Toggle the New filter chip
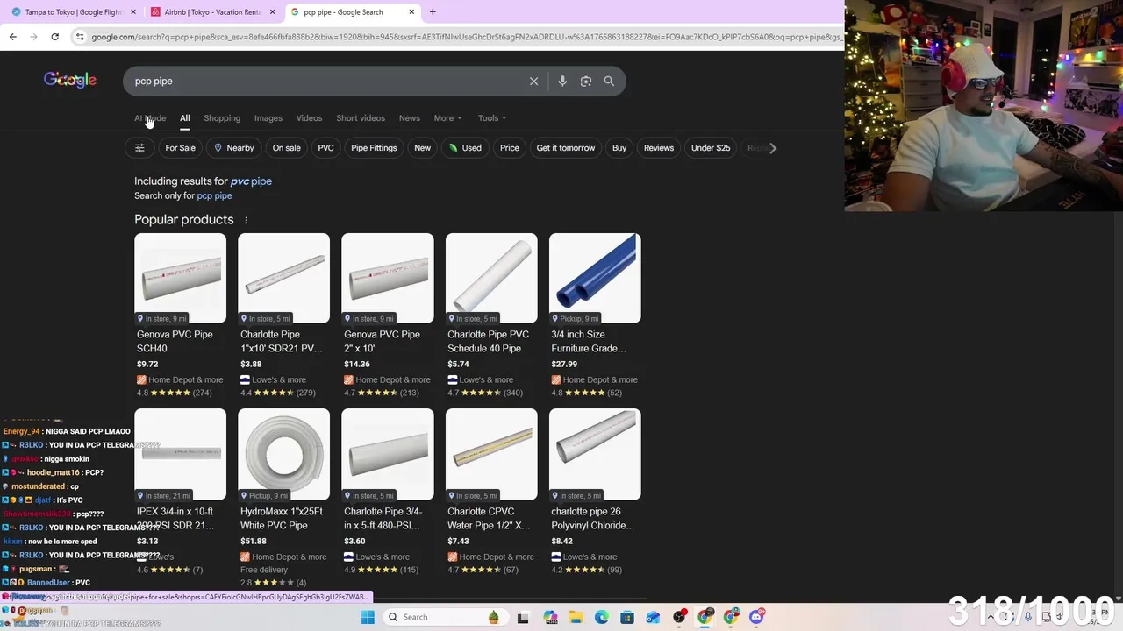 tap(422, 148)
